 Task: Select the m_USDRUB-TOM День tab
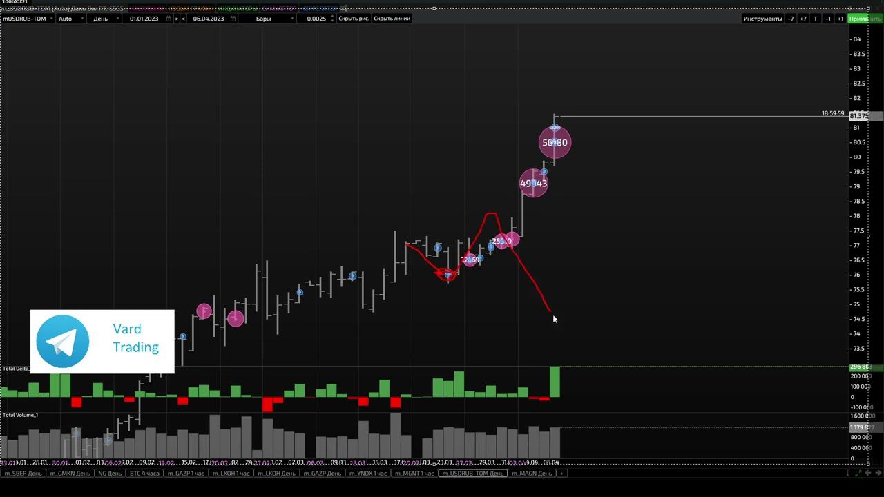[x=473, y=474]
